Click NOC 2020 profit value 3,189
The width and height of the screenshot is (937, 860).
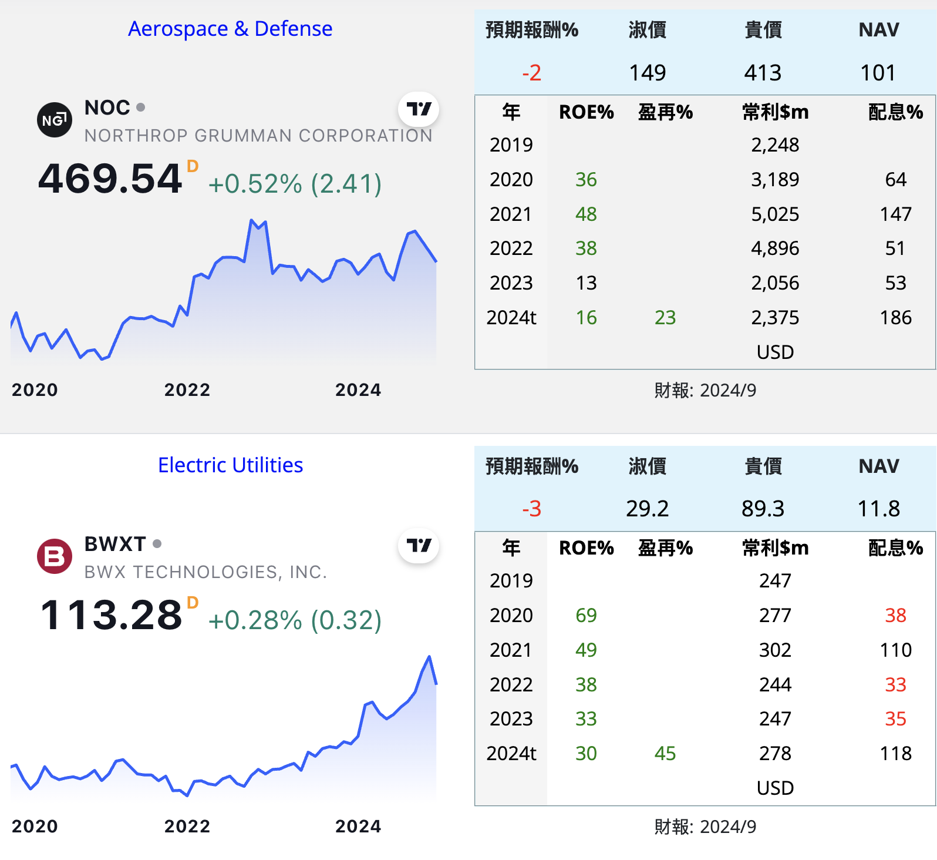tap(776, 179)
